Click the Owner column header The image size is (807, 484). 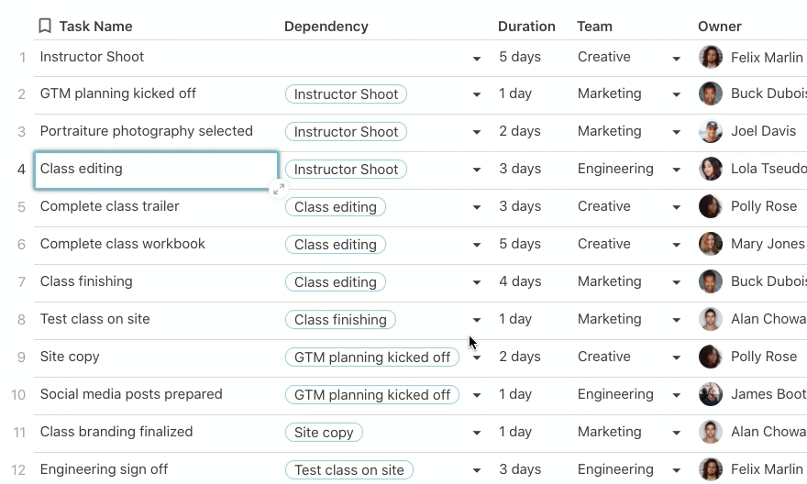coord(720,27)
